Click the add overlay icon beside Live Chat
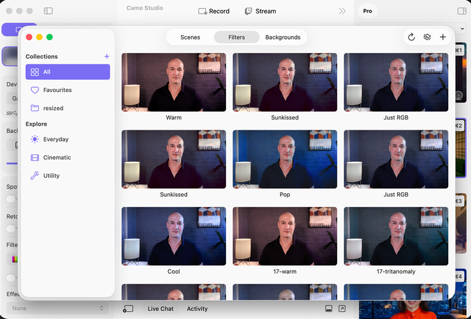 pos(128,309)
